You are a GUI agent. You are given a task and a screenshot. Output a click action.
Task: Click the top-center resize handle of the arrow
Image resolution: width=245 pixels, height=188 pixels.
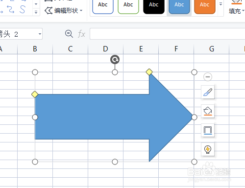click(115, 72)
